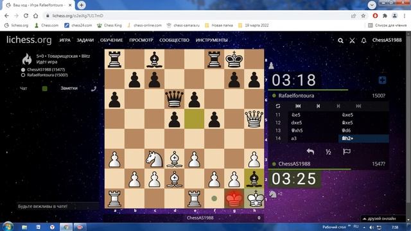Viewport: 411px width, 231px height.
Task: Click the lichess.org logo
Action: [29, 40]
